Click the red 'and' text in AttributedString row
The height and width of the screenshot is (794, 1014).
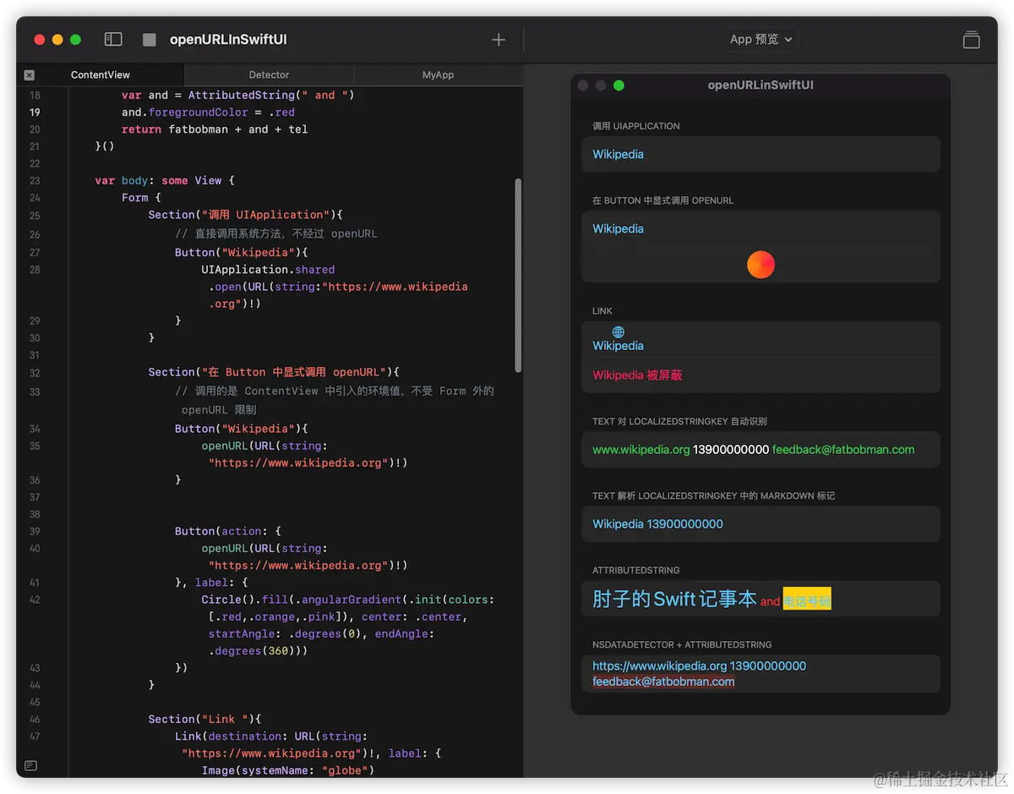pyautogui.click(x=770, y=602)
